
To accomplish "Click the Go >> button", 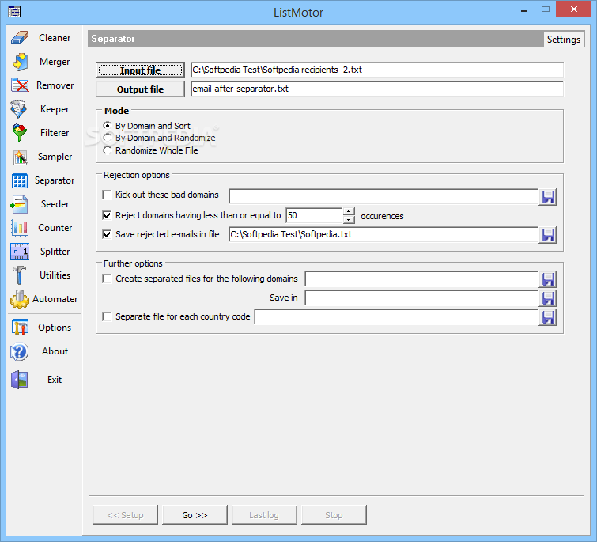I will pyautogui.click(x=195, y=515).
